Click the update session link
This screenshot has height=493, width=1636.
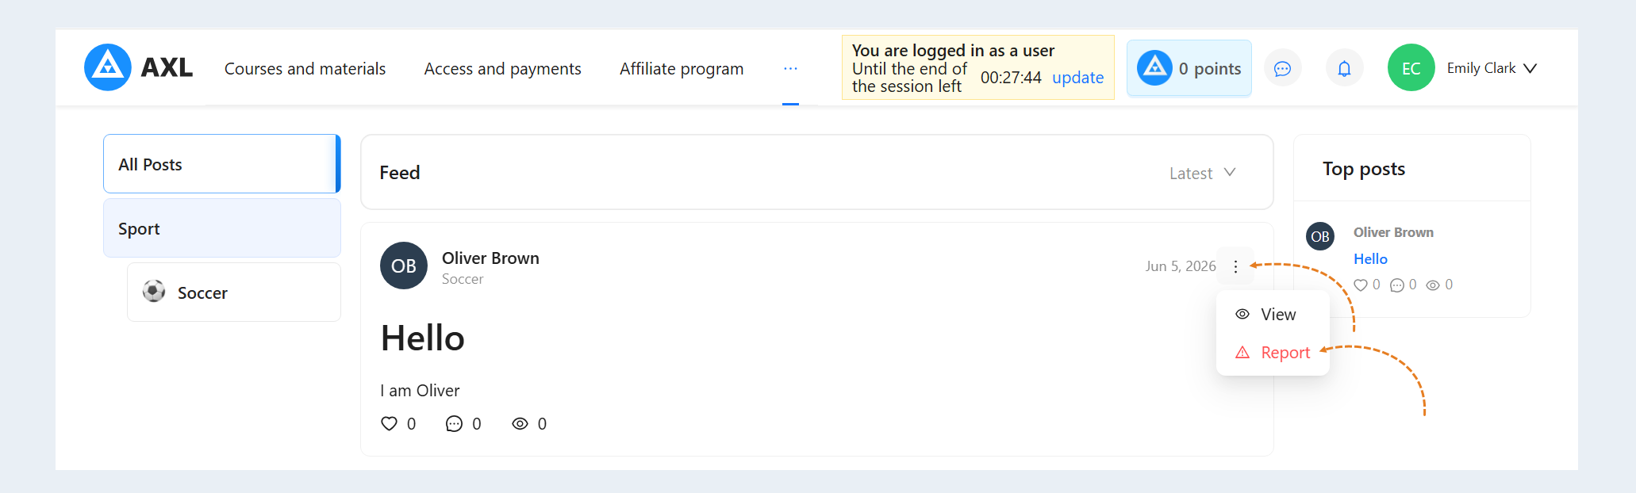point(1077,78)
